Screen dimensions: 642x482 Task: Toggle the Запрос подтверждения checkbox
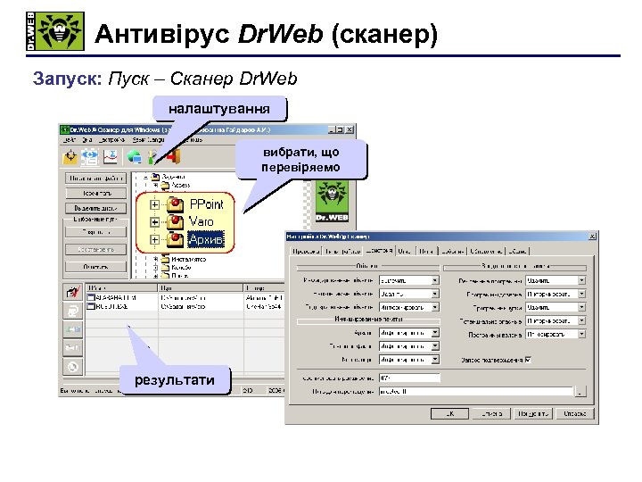tap(528, 360)
